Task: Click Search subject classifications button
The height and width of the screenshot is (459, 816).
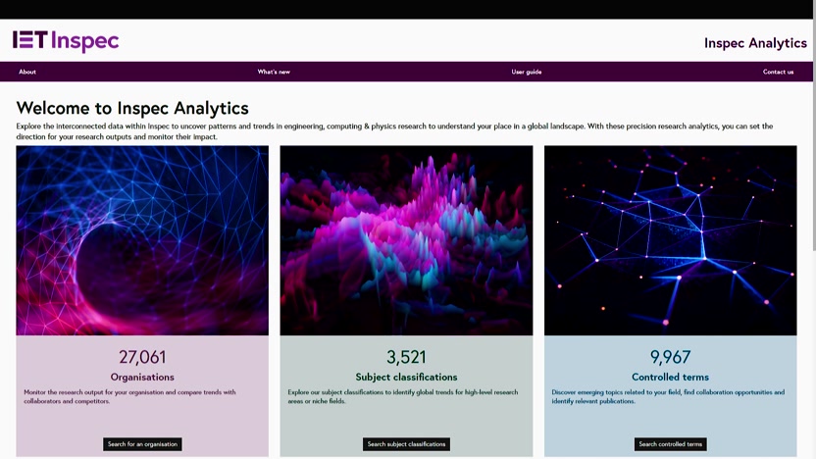Action: tap(406, 444)
